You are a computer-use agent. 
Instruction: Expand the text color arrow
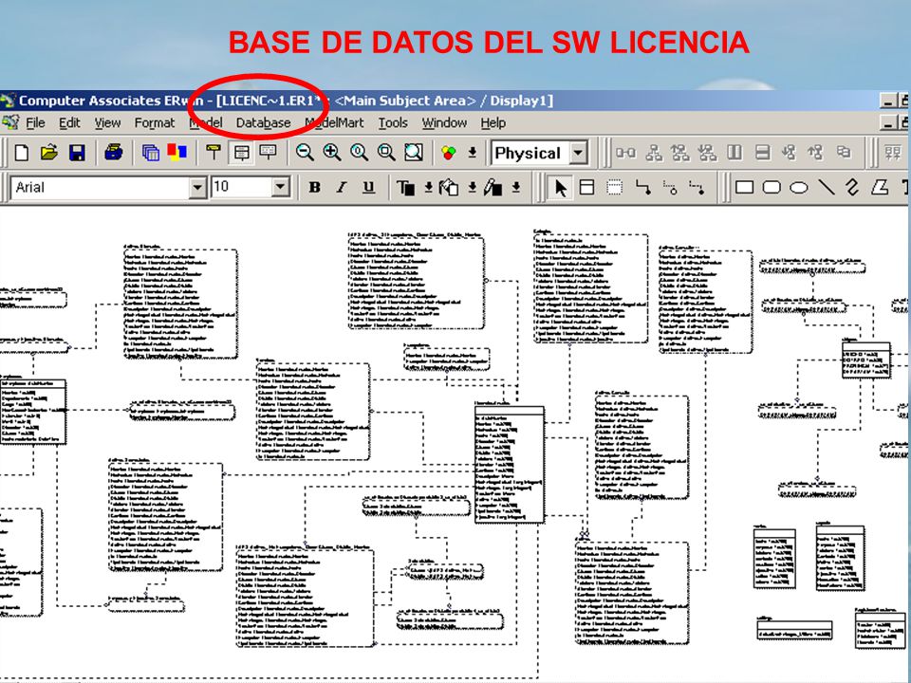[428, 187]
